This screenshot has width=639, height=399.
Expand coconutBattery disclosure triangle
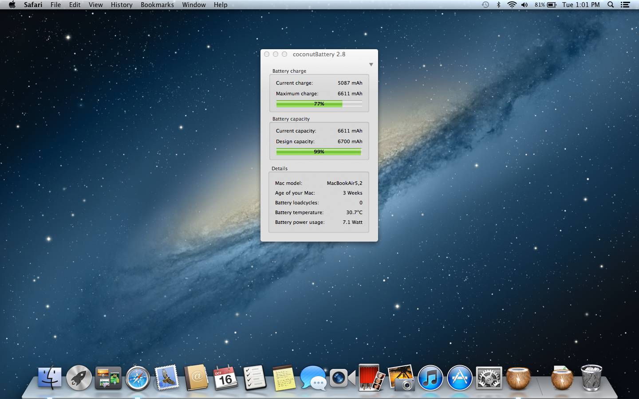[x=371, y=65]
